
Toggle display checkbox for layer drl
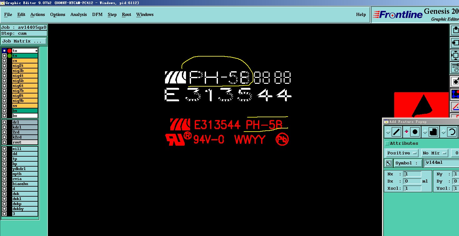click(4, 122)
